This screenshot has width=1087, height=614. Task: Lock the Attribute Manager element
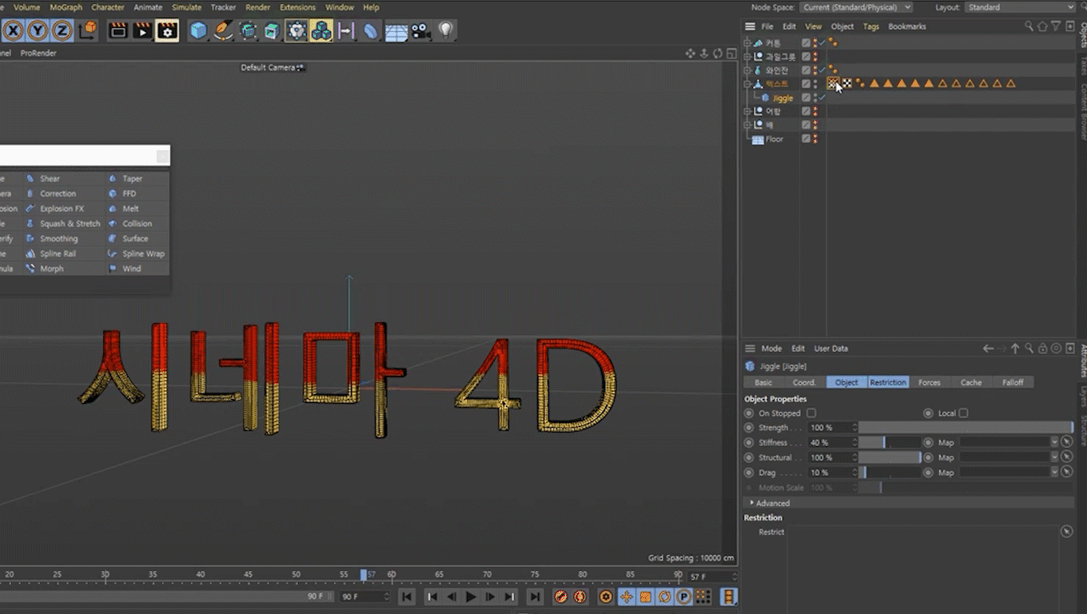(1043, 349)
